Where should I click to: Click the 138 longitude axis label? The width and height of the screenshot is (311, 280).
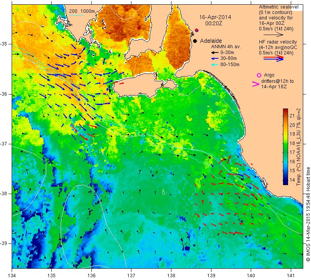coord(171,276)
